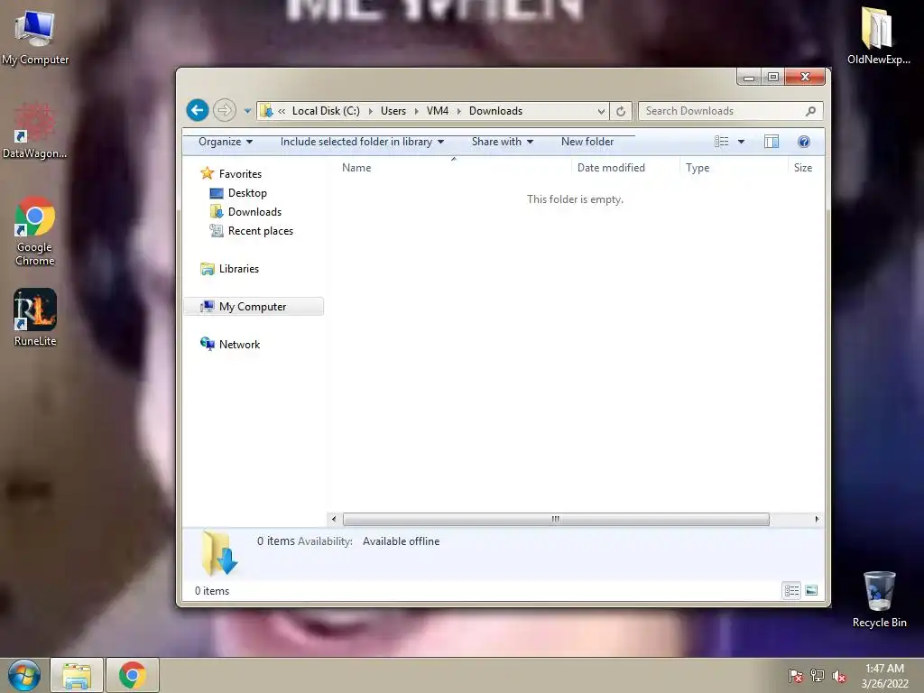The image size is (924, 693).
Task: Select DataWagon desktop shortcut
Action: [35, 131]
